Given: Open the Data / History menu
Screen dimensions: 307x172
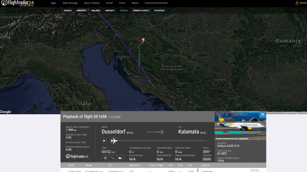Looking at the screenshot, I should click(x=92, y=3).
